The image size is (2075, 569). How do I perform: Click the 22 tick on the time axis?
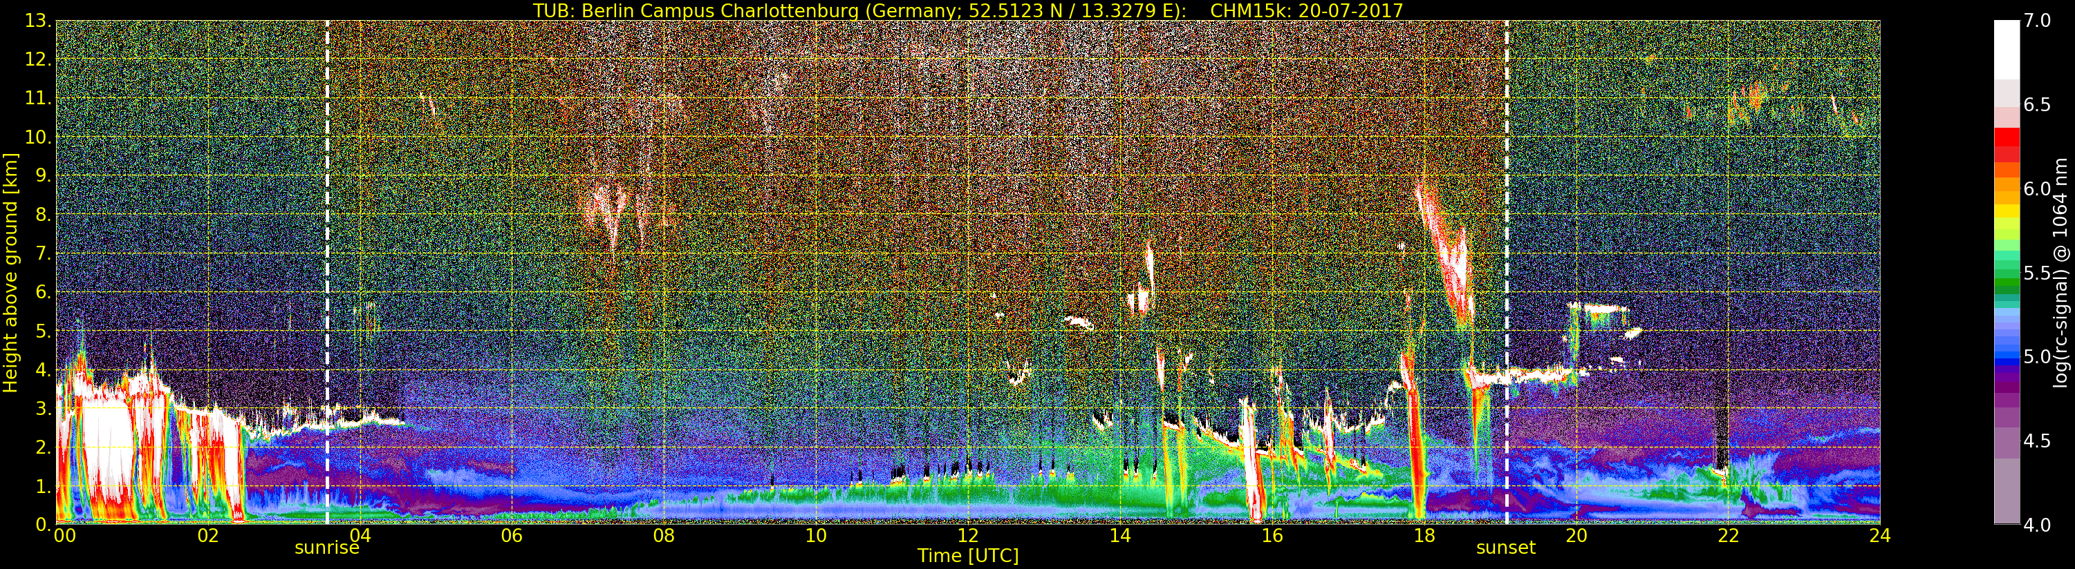1728,535
